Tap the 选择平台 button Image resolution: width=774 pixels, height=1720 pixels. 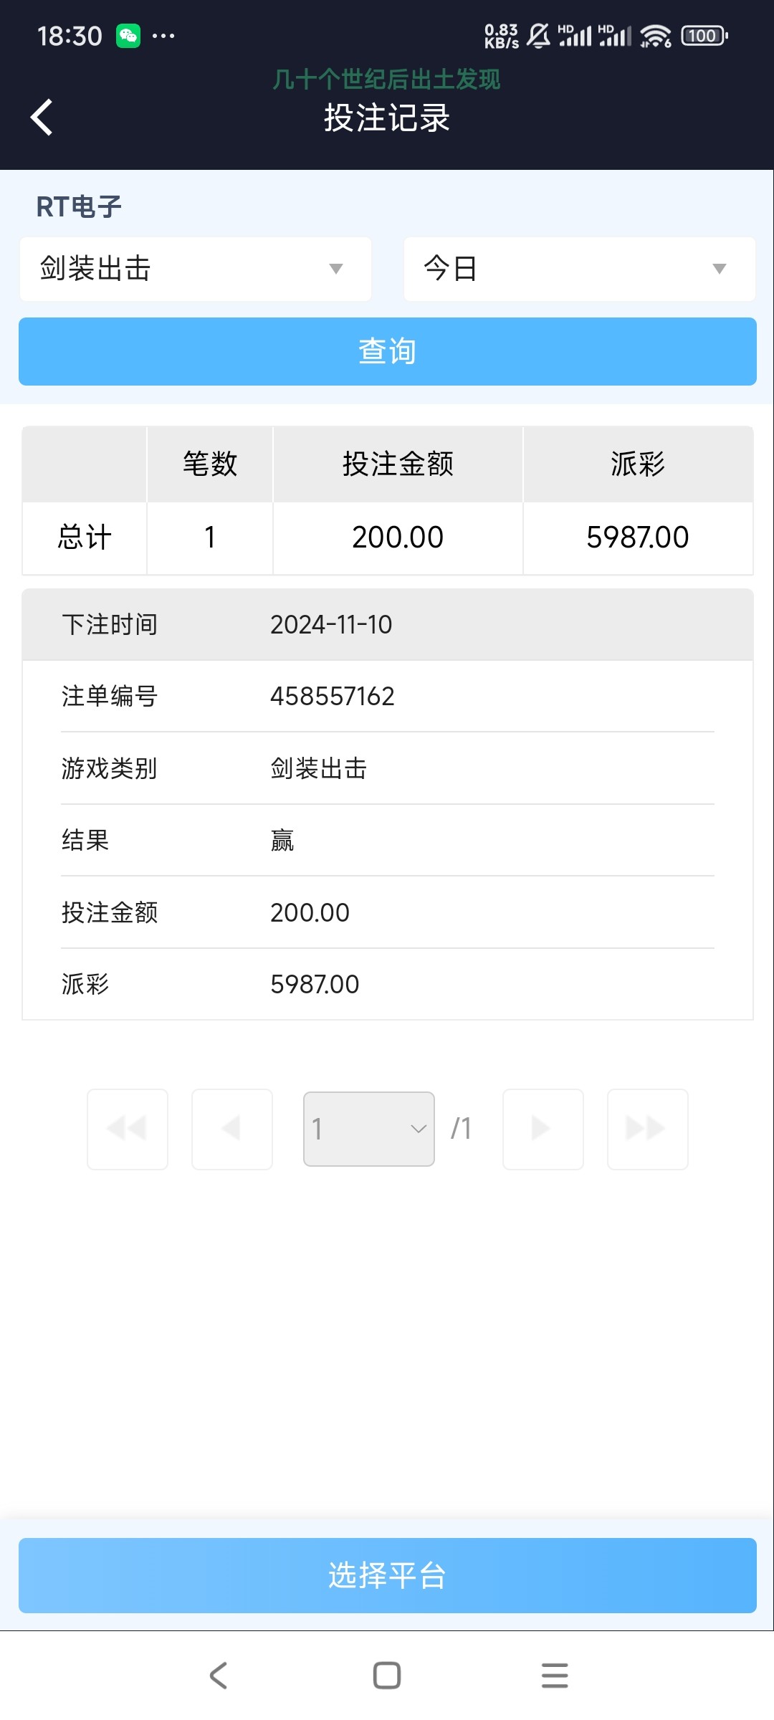387,1575
